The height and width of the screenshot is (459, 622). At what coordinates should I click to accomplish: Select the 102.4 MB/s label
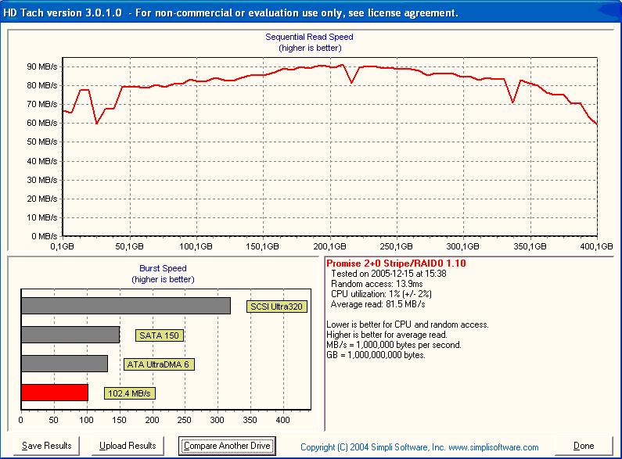(x=129, y=393)
